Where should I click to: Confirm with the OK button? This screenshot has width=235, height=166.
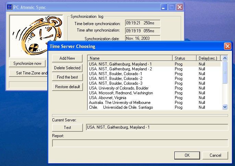187,155
